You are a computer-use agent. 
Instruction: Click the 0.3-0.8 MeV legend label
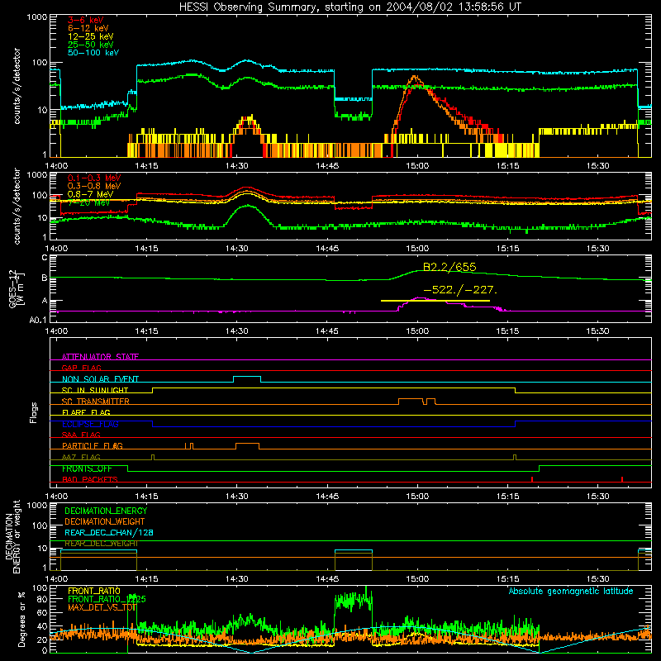tap(94, 186)
